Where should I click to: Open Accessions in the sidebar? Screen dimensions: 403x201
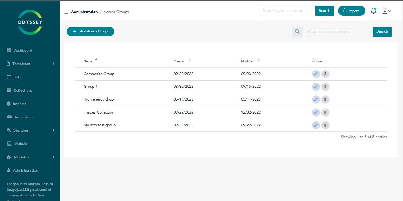coord(20,117)
